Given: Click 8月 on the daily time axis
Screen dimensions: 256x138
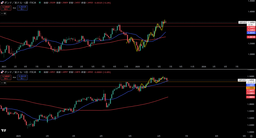Looking at the screenshot, I should pyautogui.click(x=216, y=136).
